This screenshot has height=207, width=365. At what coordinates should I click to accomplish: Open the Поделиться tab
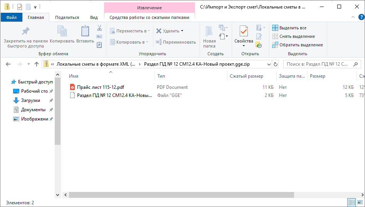click(67, 17)
